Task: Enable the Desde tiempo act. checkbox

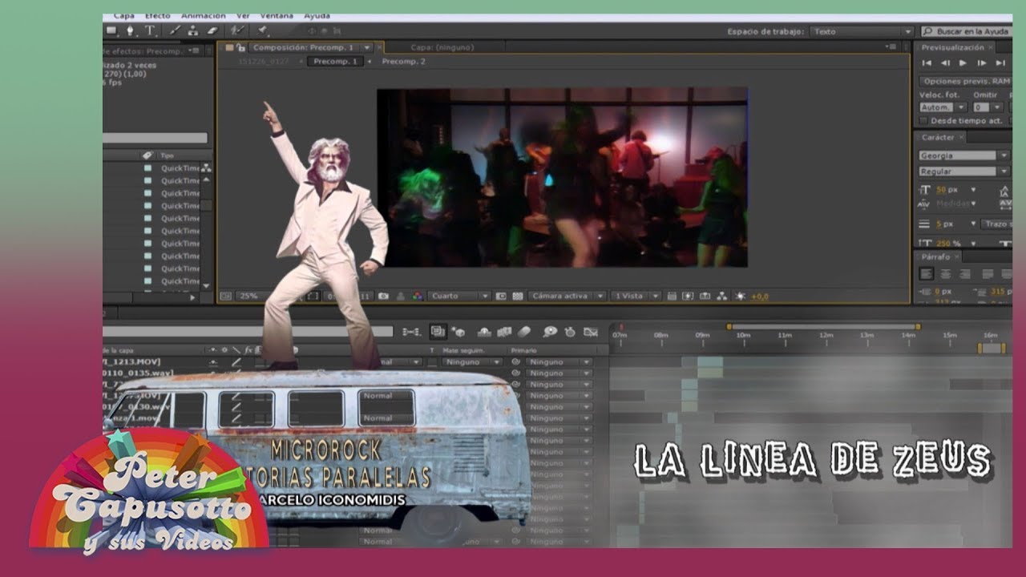Action: tap(923, 121)
